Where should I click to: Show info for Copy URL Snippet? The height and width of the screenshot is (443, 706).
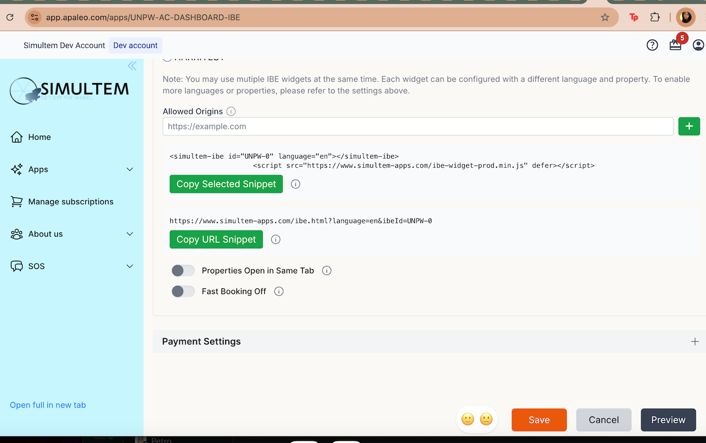point(276,239)
